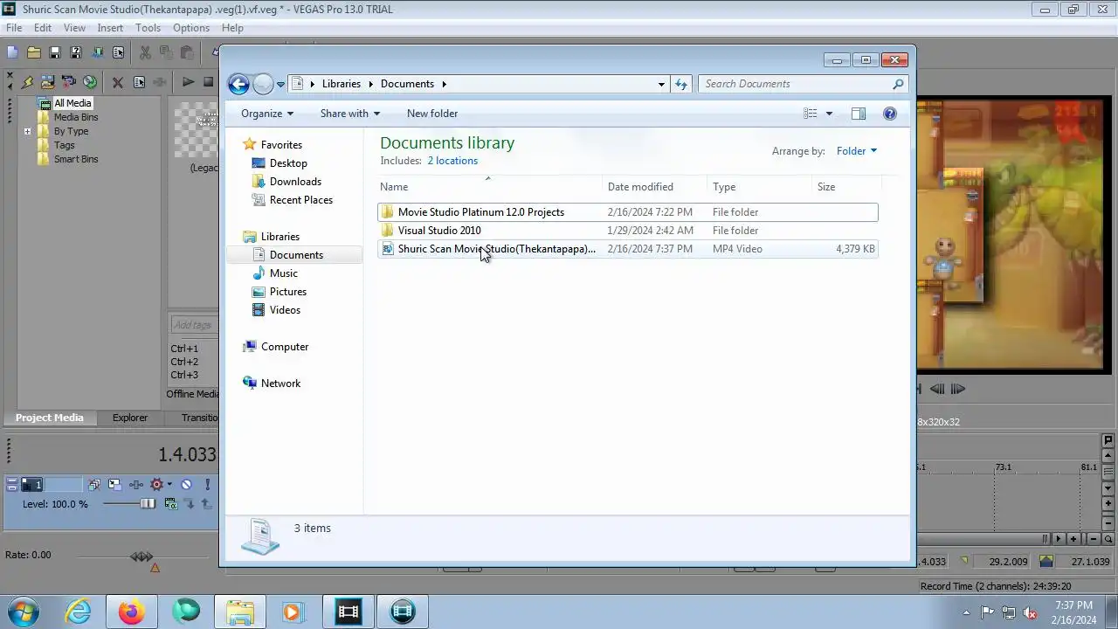Open project Properties icon in top VEGAS toolbar

(x=118, y=52)
